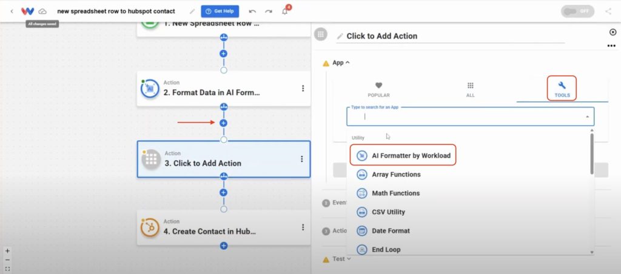Click the Click to Add Action title field
This screenshot has width=621, height=274.
pyautogui.click(x=451, y=36)
